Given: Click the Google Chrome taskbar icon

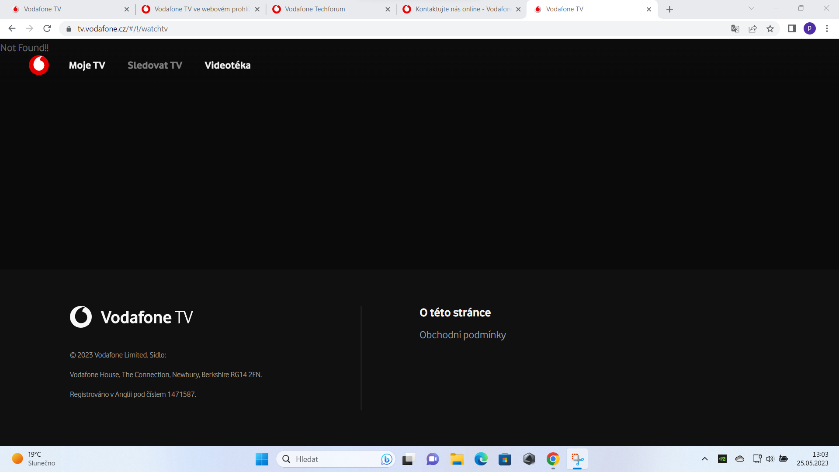Looking at the screenshot, I should point(553,459).
